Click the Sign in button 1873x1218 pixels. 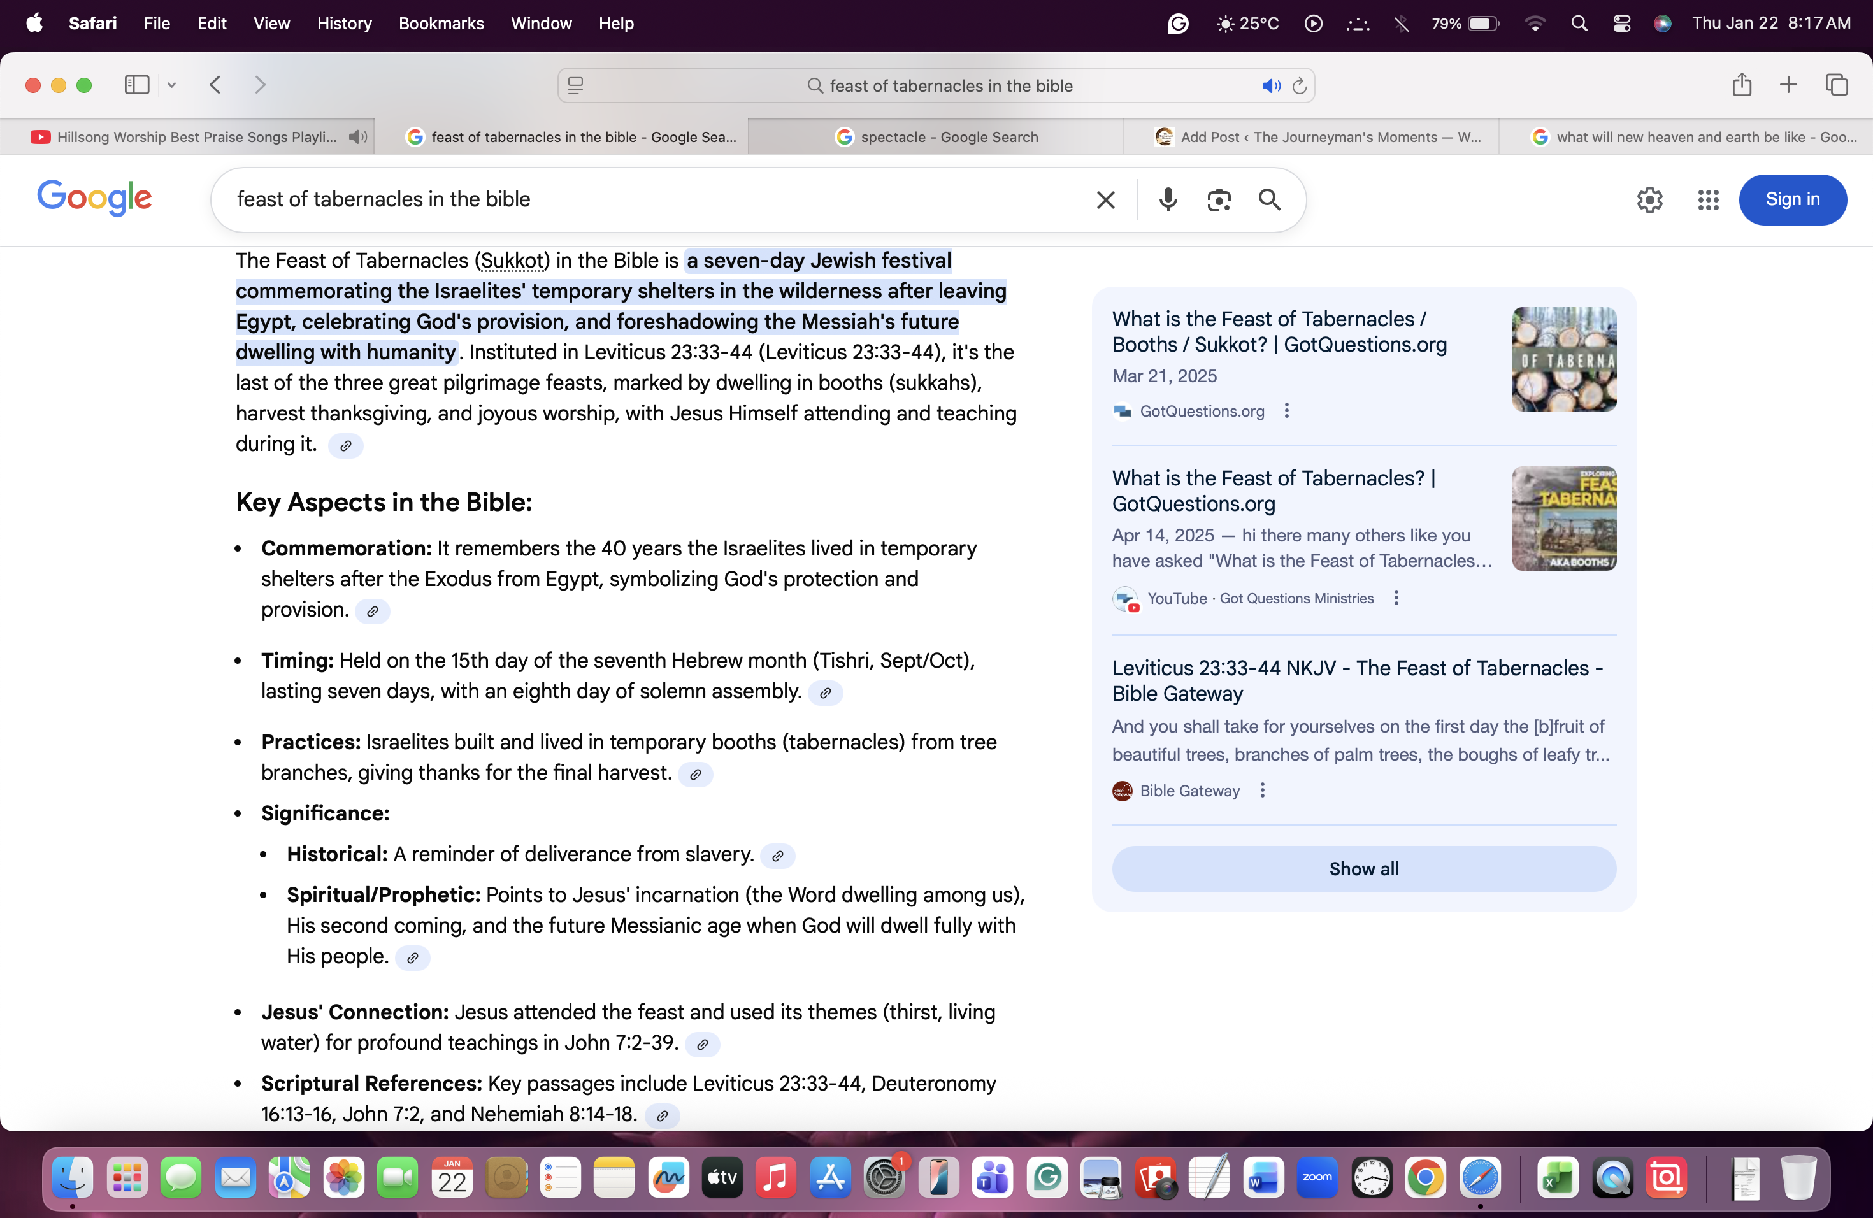[1792, 200]
